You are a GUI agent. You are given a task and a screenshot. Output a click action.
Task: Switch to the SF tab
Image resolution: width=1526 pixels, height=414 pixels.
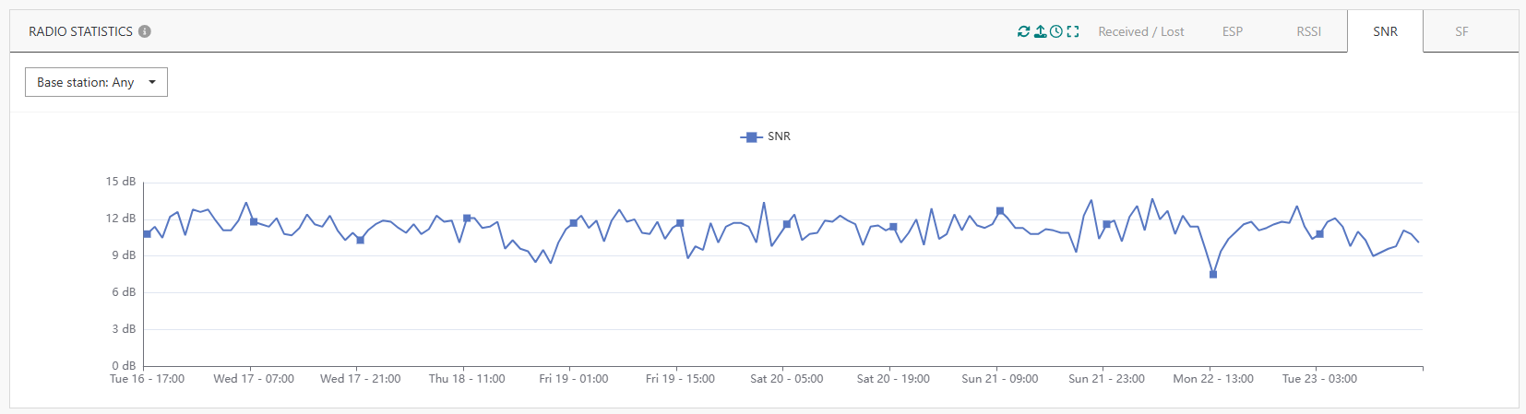coord(1461,31)
